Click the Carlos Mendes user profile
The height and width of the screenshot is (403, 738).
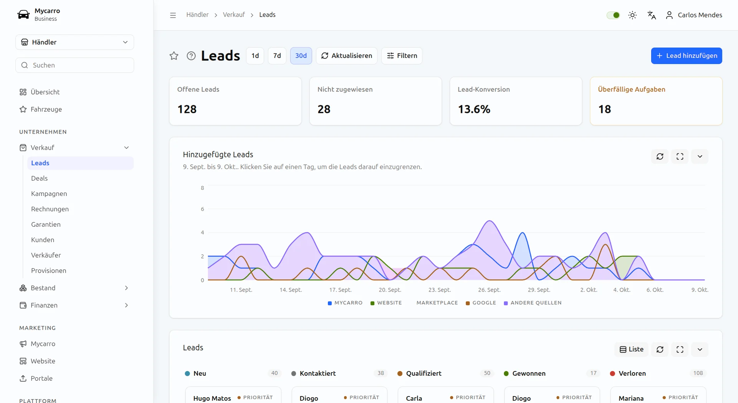tap(694, 15)
